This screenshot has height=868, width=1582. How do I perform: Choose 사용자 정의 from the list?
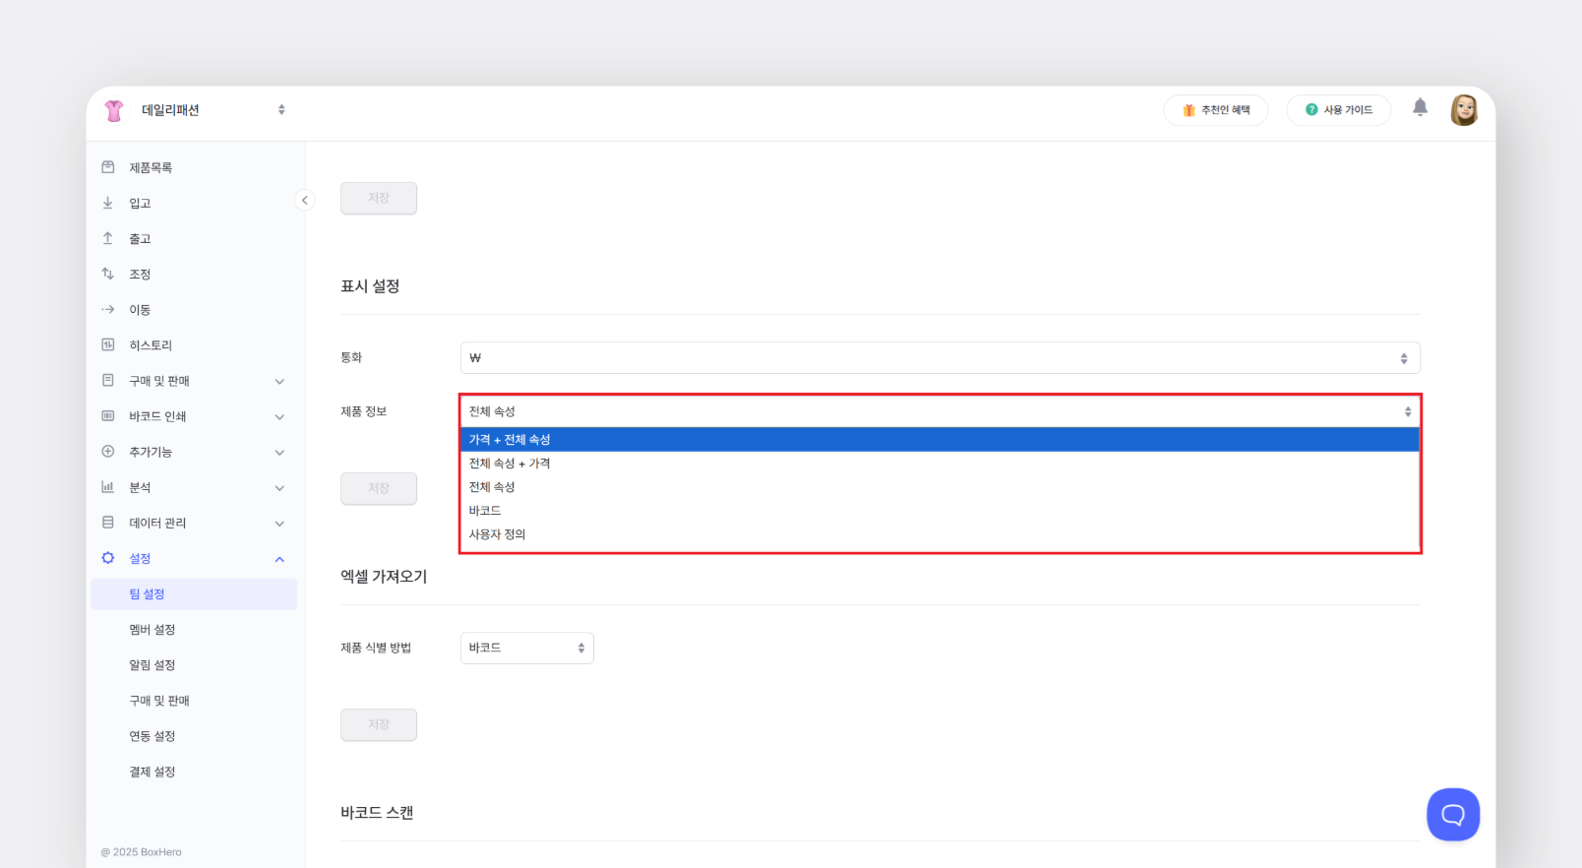tap(498, 534)
